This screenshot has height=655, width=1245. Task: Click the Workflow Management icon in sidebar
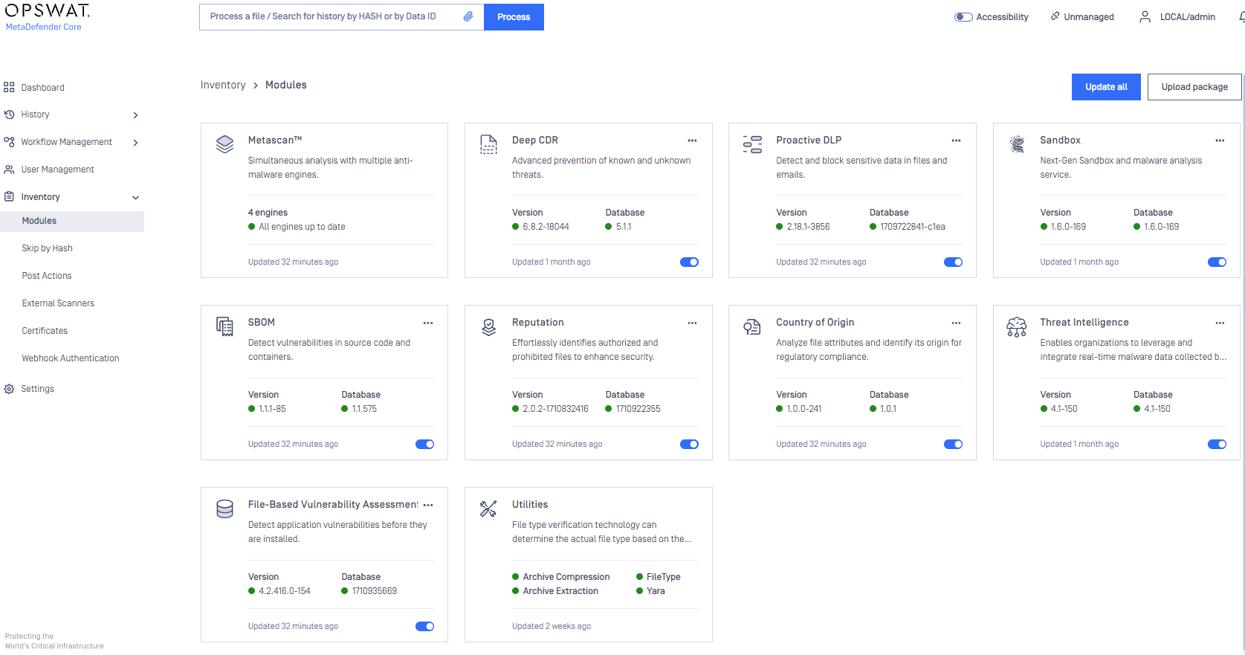9,142
